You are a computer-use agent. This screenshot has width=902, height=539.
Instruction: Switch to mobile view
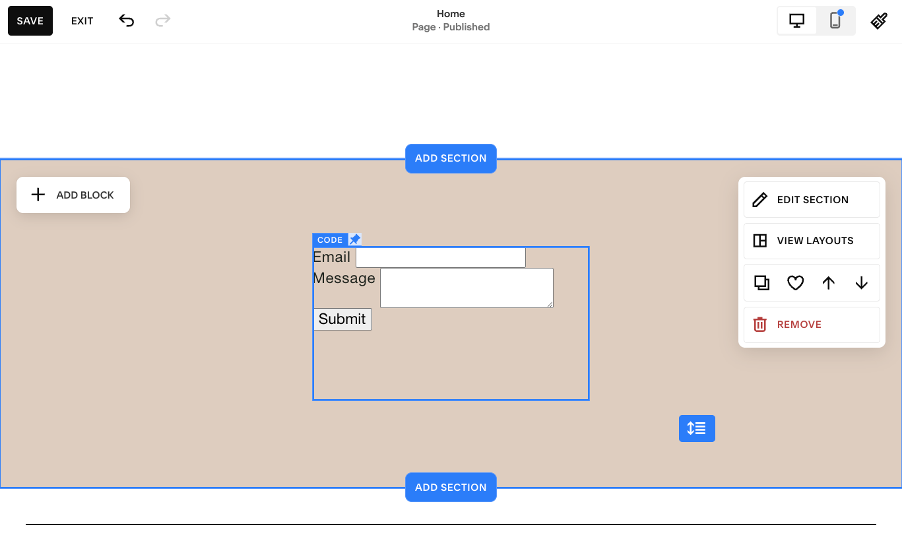pos(835,20)
